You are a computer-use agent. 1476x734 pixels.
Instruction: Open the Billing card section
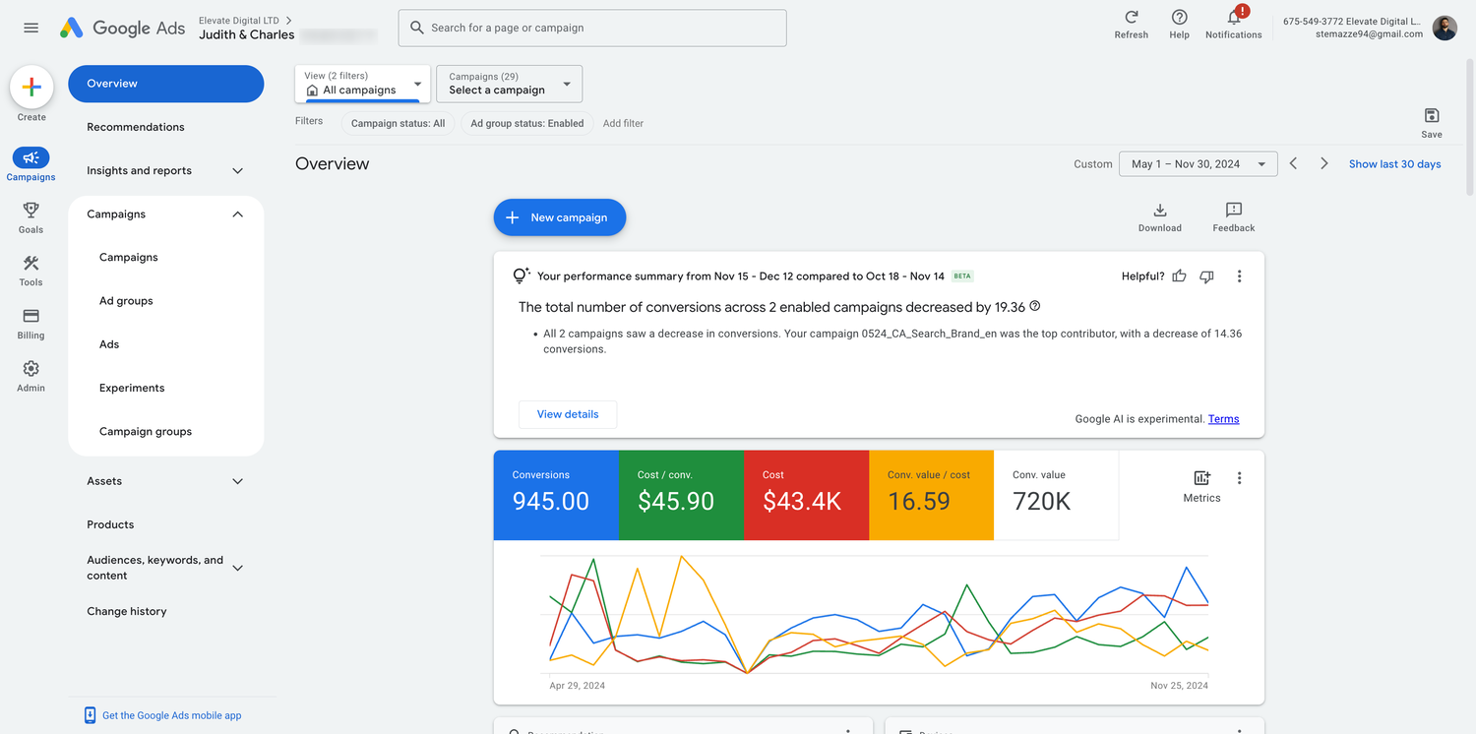[x=31, y=324]
